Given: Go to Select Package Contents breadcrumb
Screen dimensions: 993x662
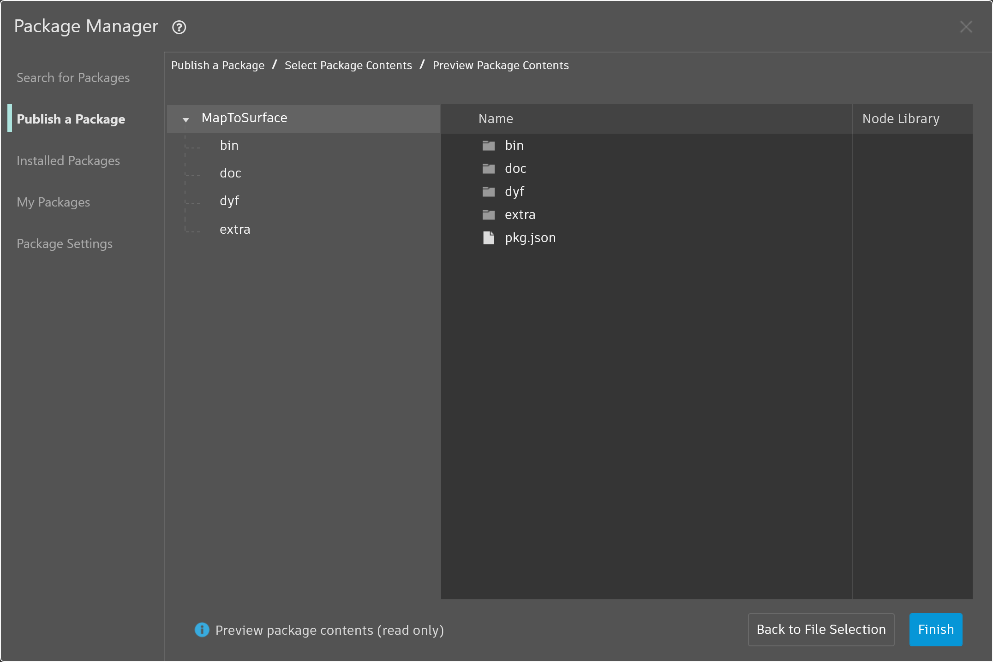Looking at the screenshot, I should [x=348, y=65].
